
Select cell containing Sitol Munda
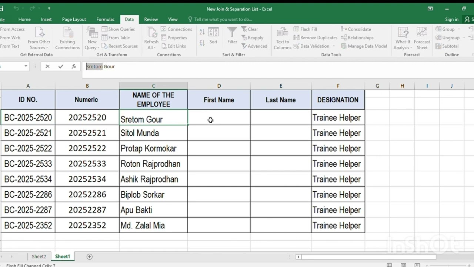(153, 133)
